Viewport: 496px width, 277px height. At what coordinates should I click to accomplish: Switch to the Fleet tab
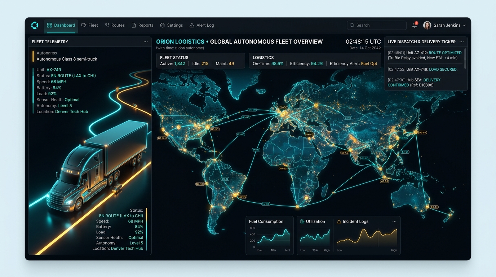(x=90, y=25)
